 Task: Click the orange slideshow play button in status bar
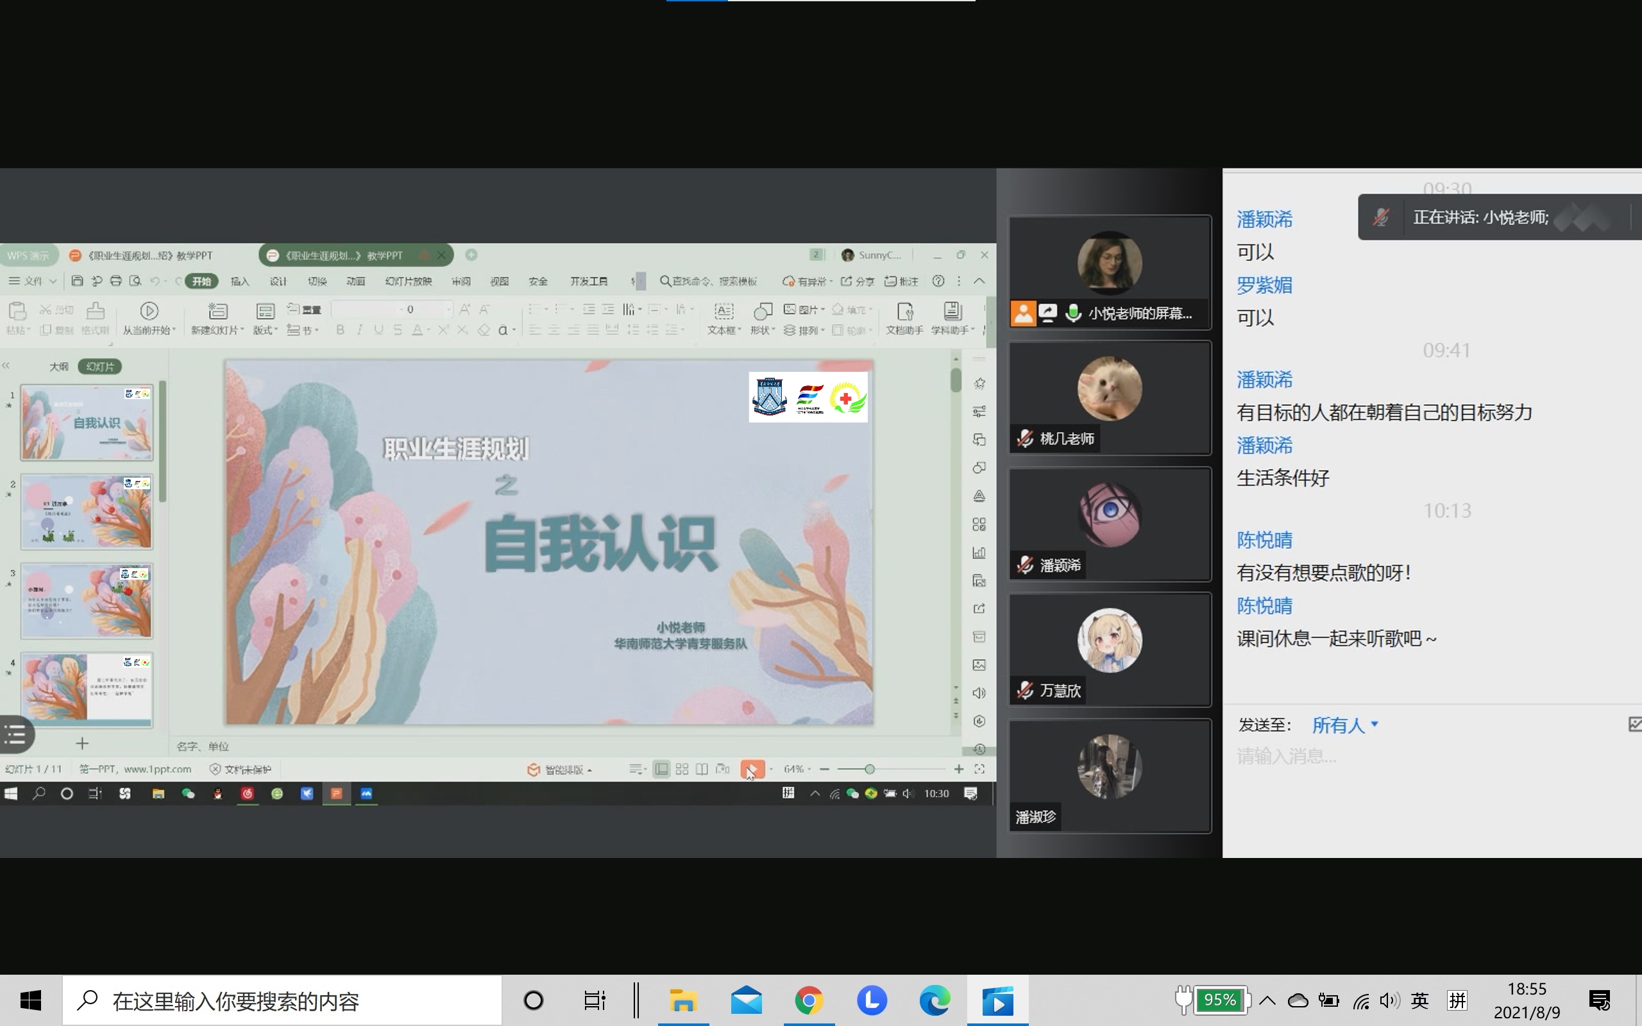point(752,769)
